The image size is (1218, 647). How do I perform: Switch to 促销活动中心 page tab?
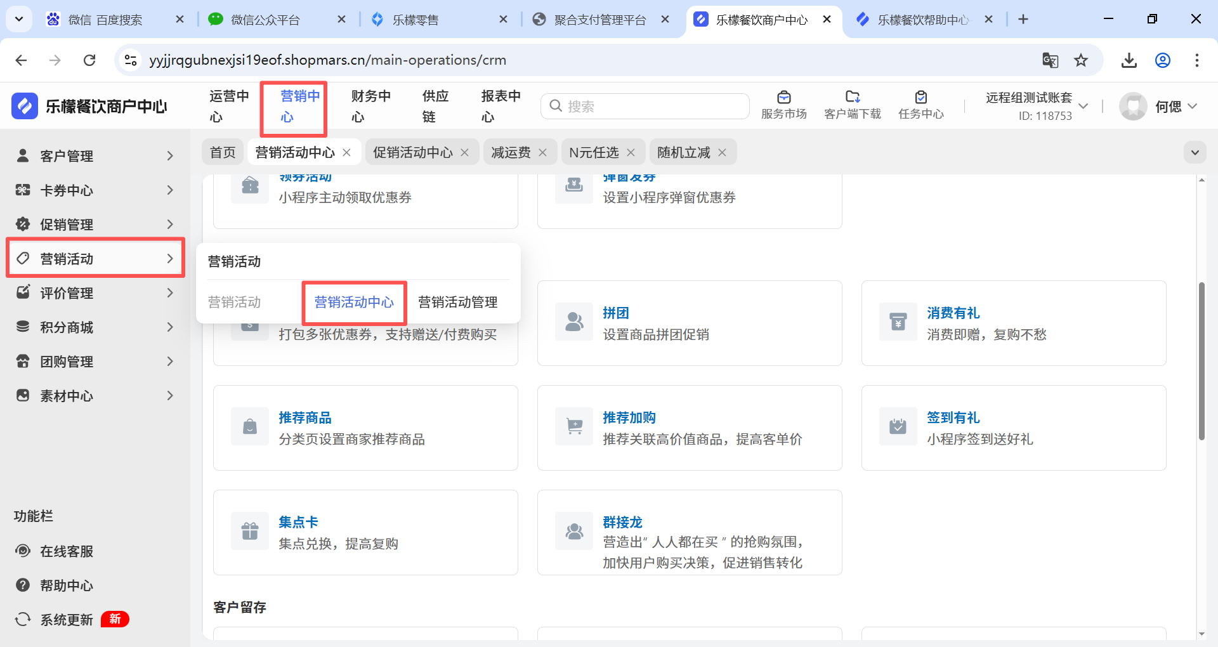413,152
